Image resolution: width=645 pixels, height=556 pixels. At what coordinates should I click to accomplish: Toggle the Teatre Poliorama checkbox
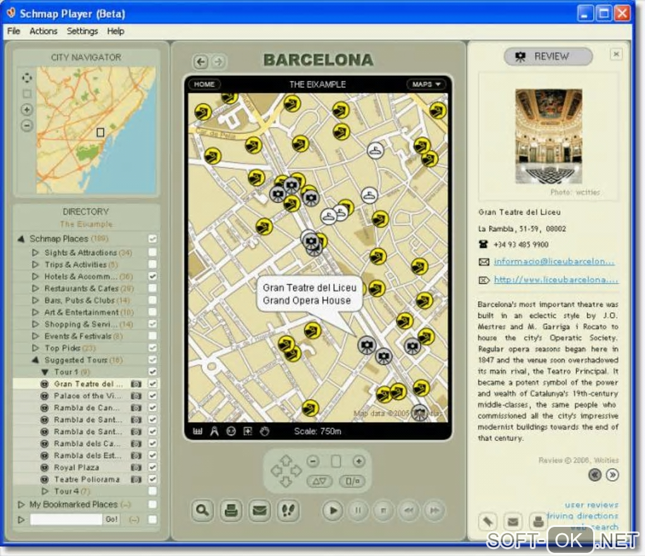152,479
